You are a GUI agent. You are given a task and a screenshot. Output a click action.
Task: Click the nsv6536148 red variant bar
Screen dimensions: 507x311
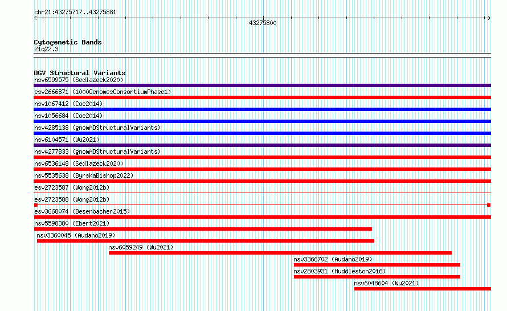(262, 169)
